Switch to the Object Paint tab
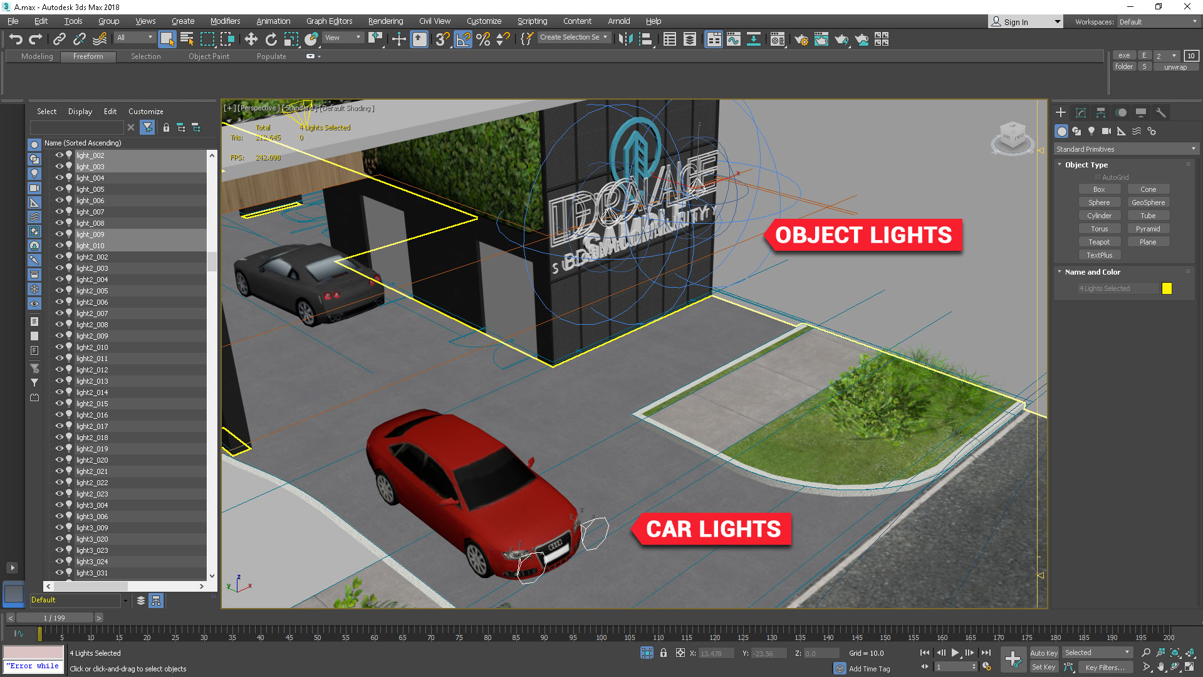This screenshot has width=1203, height=677. pos(209,56)
